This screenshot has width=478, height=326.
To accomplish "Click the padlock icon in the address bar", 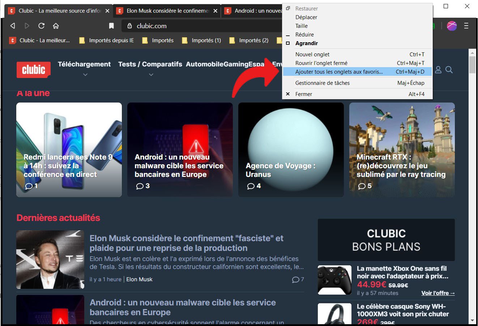I will click(129, 26).
